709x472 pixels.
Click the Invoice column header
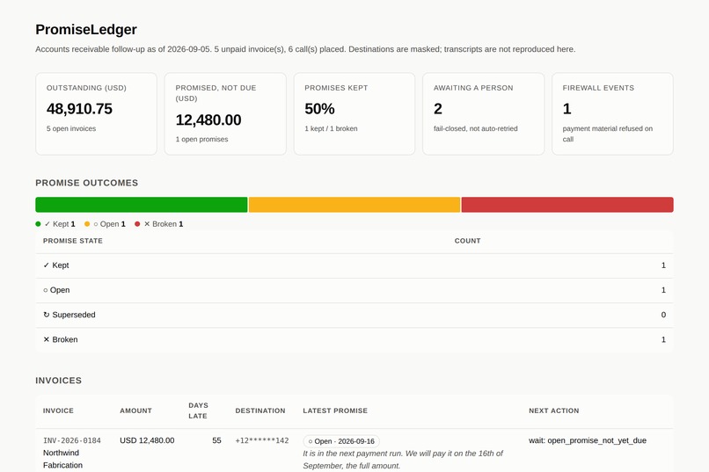coord(58,410)
